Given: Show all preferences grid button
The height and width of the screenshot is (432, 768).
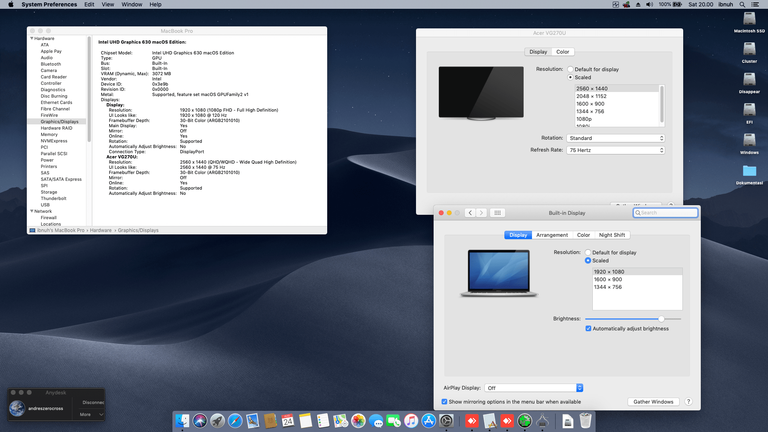Looking at the screenshot, I should click(x=498, y=213).
